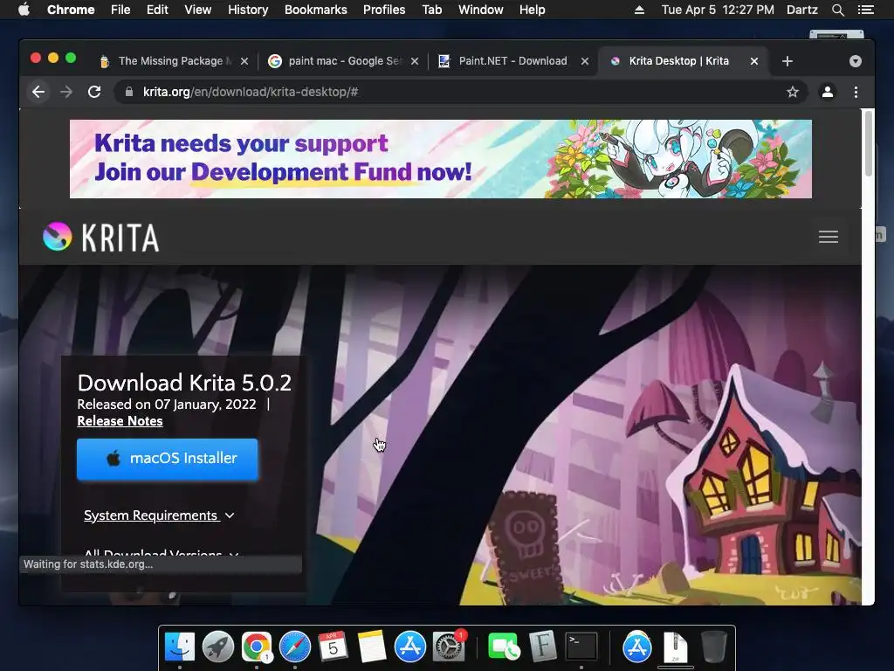Viewport: 894px width, 671px height.
Task: Open Chrome's three-dot menu
Action: [x=856, y=92]
